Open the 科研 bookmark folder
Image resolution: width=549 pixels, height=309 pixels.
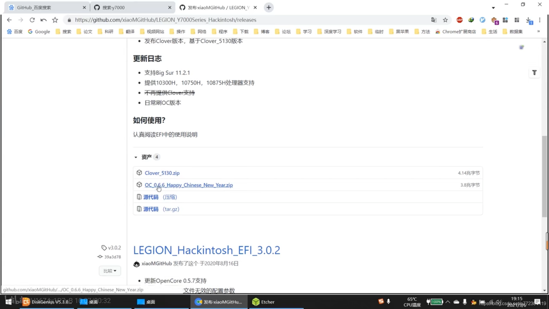pyautogui.click(x=106, y=31)
